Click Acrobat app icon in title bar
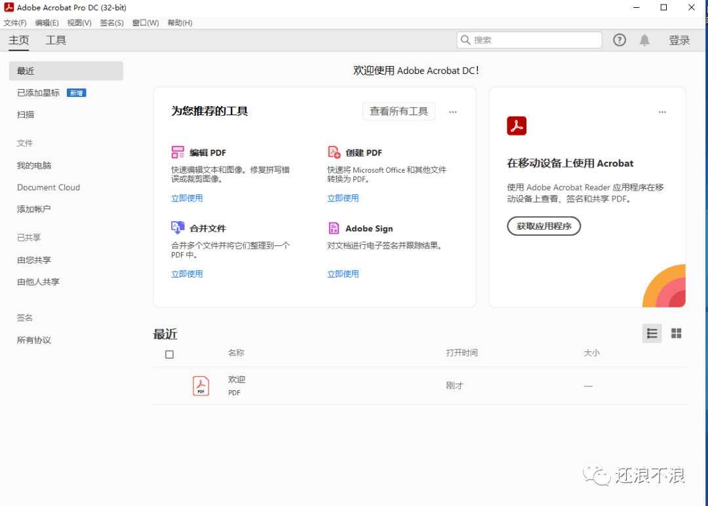Viewport: 708px width, 506px height. (x=9, y=7)
